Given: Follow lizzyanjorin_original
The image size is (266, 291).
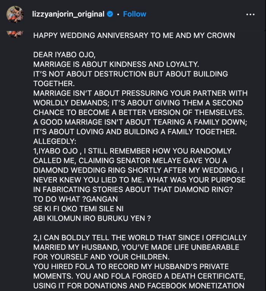Looking at the screenshot, I should coord(135,14).
